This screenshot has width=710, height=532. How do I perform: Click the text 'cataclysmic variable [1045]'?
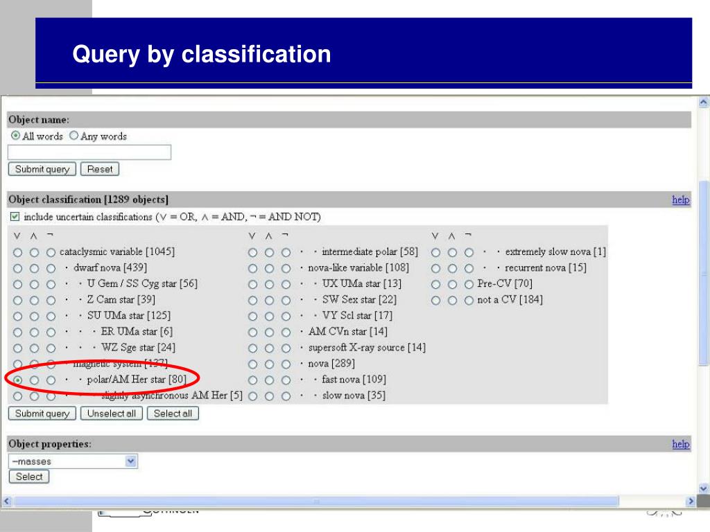tap(116, 251)
